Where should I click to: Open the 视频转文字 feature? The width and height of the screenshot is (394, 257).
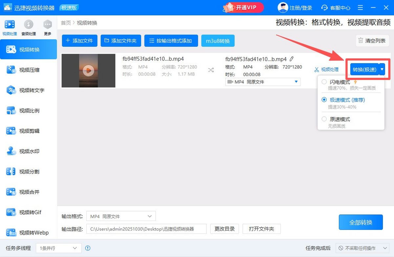29,90
